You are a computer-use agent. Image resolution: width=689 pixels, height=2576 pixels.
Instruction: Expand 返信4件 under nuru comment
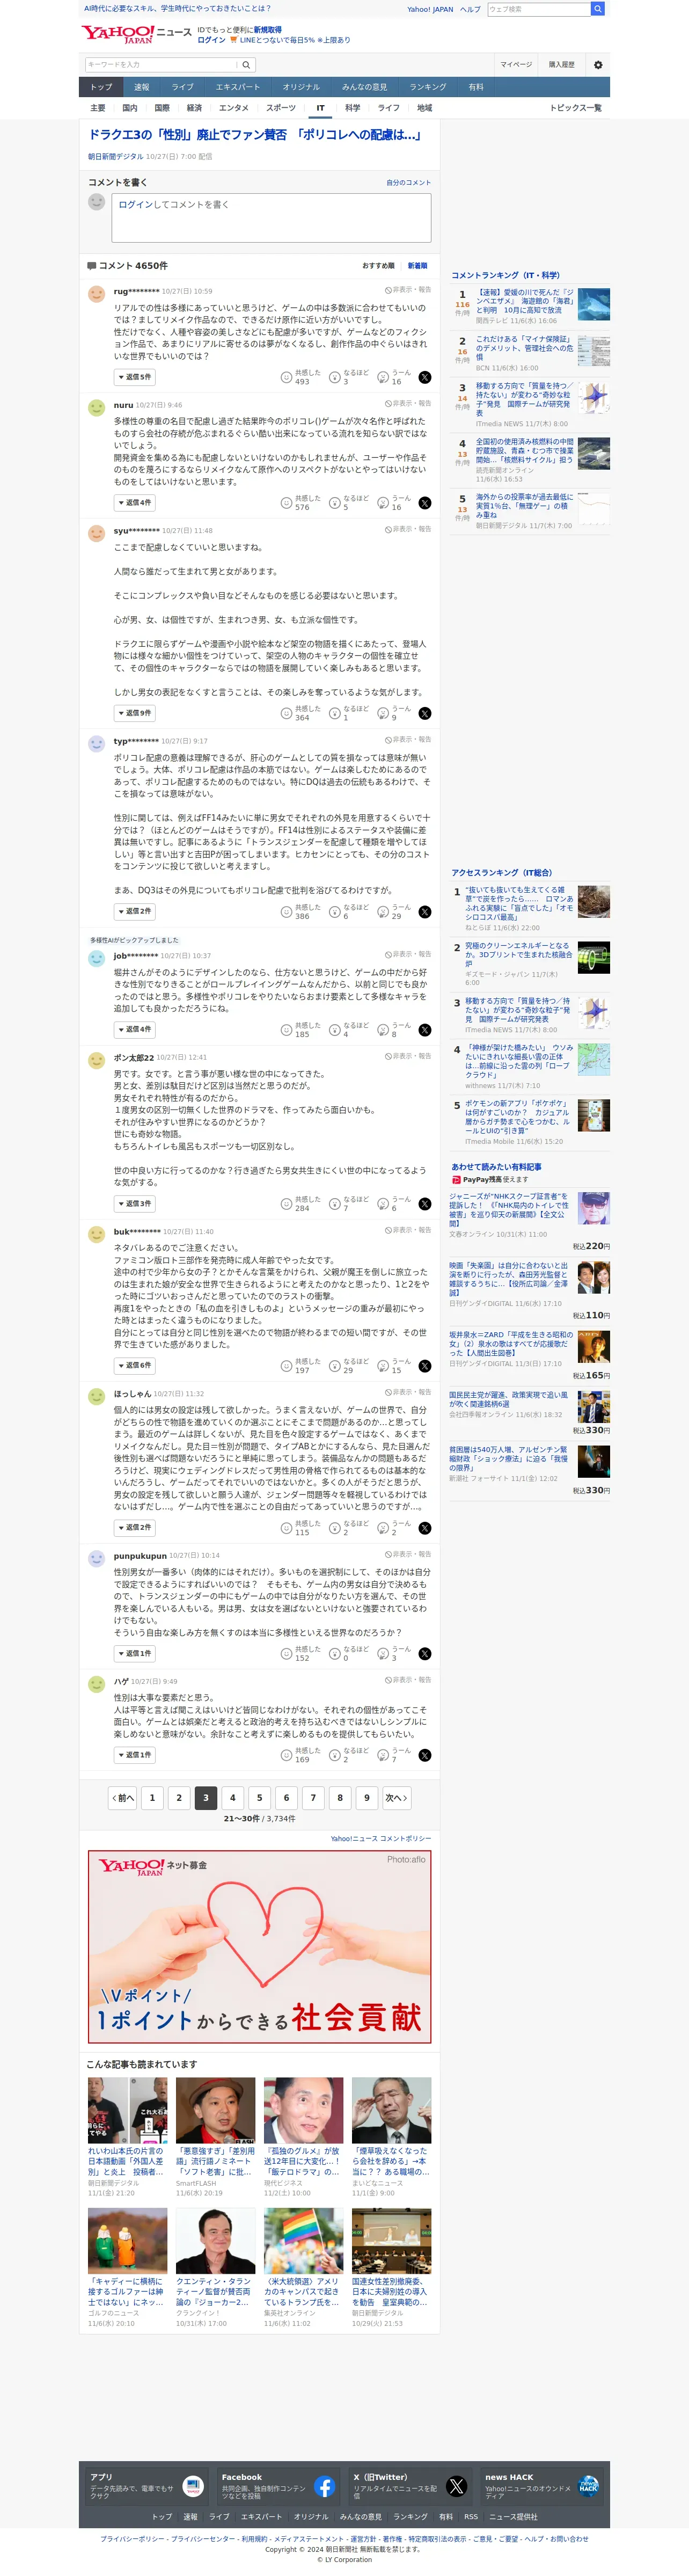coord(134,503)
